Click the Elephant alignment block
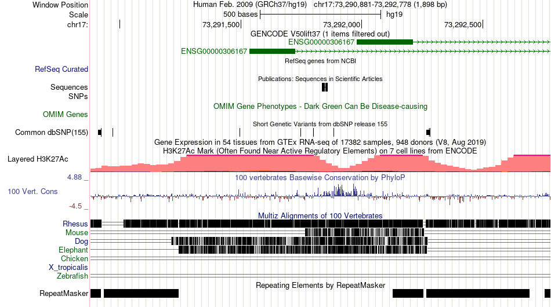Viewport: 551px width, 307px height. [x=303, y=250]
